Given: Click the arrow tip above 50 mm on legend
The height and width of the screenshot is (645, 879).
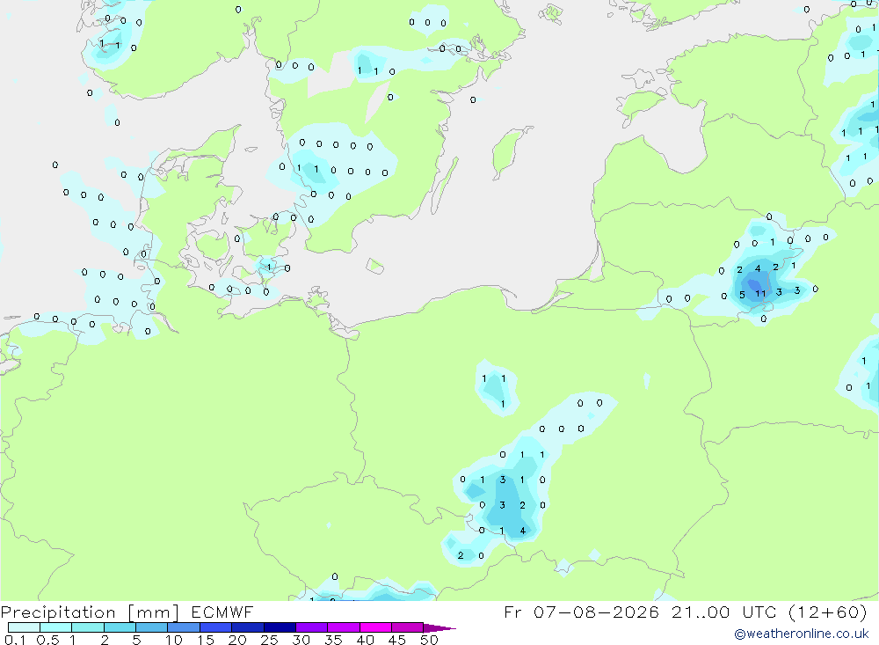Looking at the screenshot, I should click(x=439, y=628).
